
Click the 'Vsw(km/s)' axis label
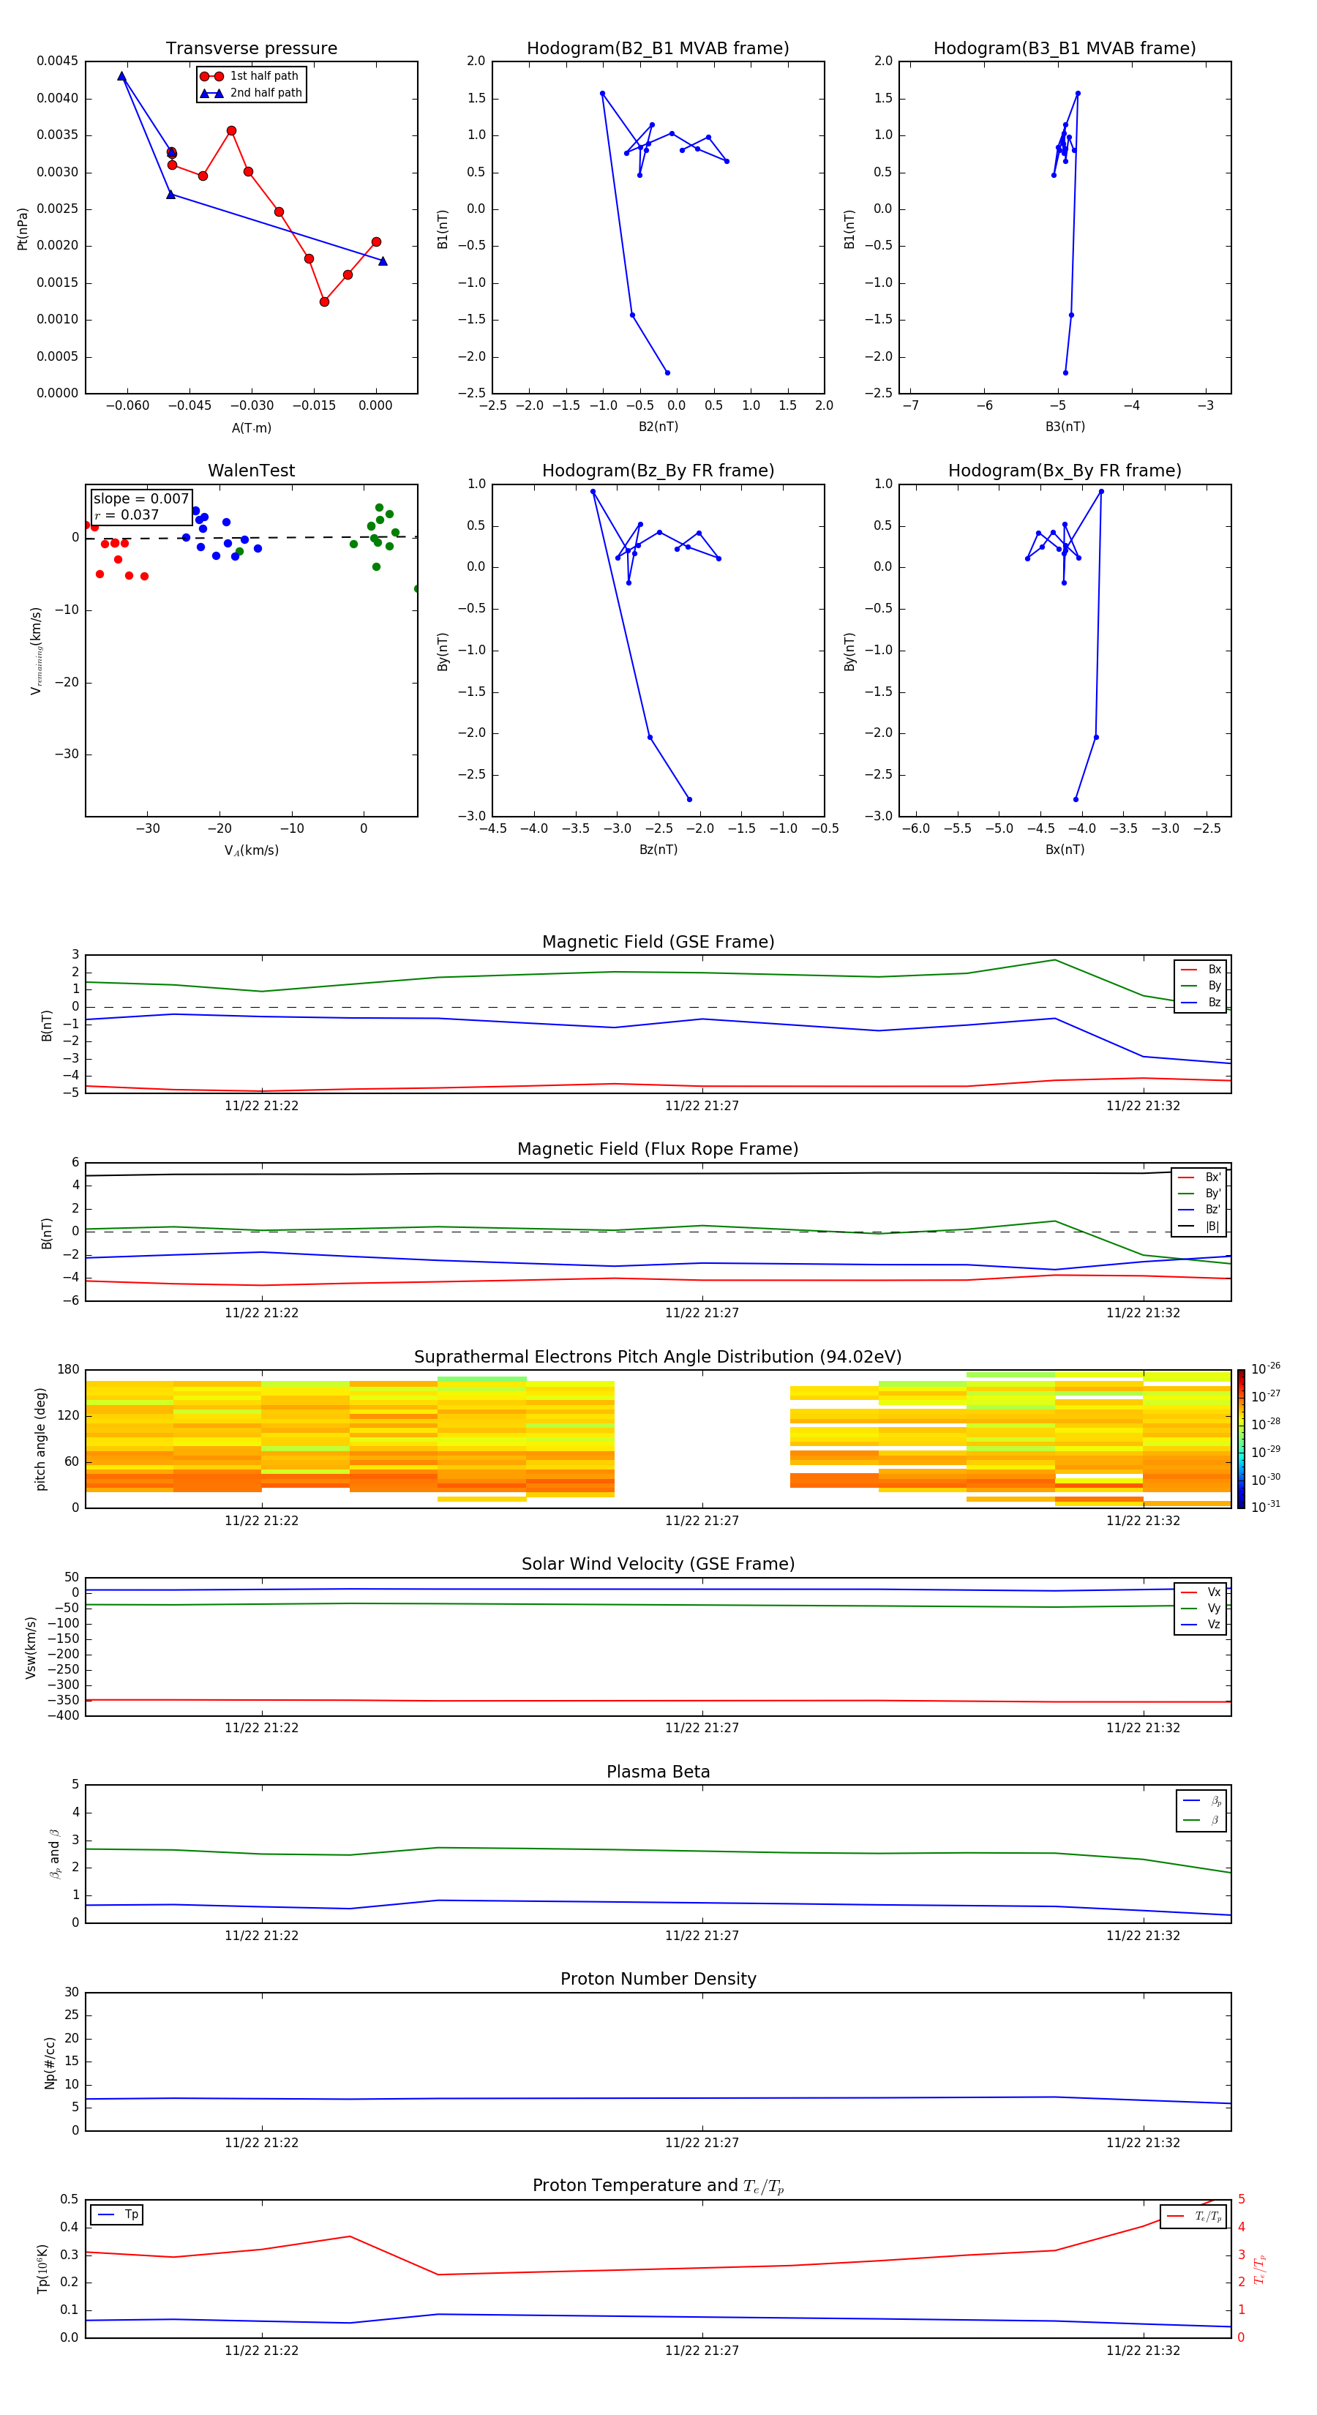[31, 1647]
